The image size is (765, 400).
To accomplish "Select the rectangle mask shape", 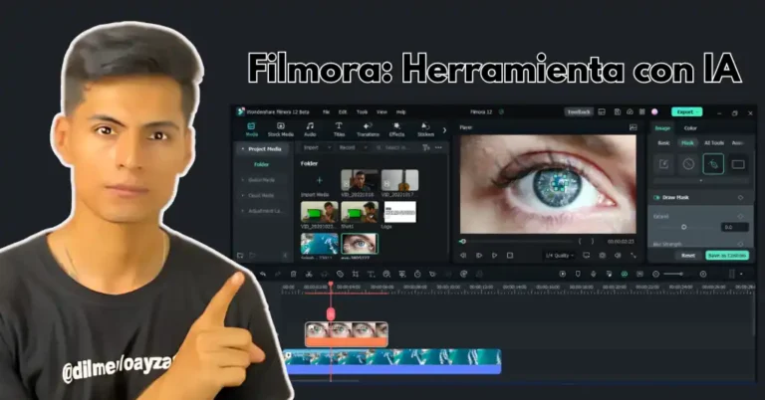I will click(x=738, y=164).
